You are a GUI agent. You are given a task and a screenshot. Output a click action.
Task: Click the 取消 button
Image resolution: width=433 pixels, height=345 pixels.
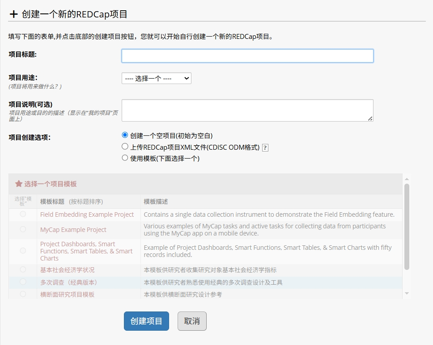point(192,321)
